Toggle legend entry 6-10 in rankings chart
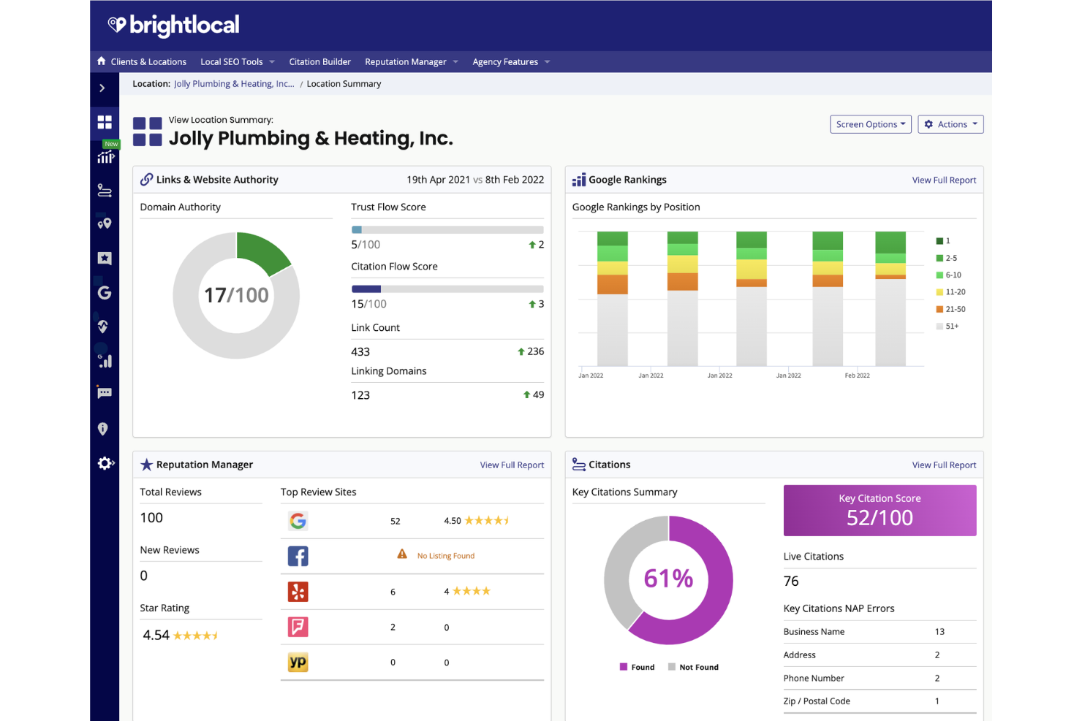The width and height of the screenshot is (1082, 721). click(949, 275)
